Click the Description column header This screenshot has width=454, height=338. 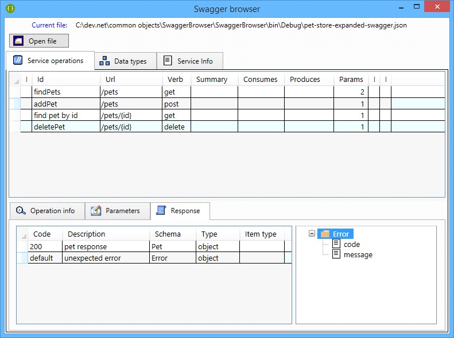[x=106, y=234]
